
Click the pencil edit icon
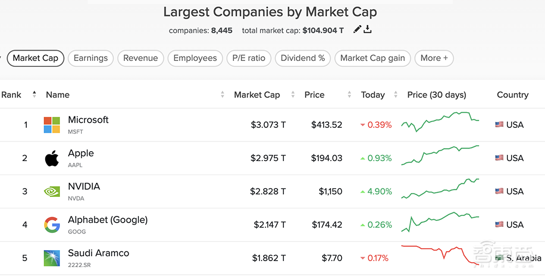357,29
